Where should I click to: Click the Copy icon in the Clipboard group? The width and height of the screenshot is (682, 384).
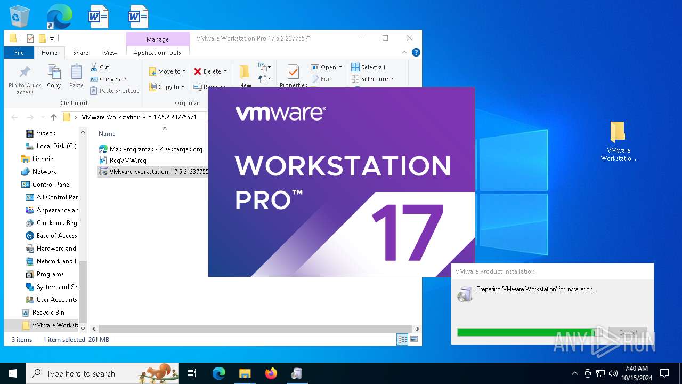pyautogui.click(x=54, y=76)
